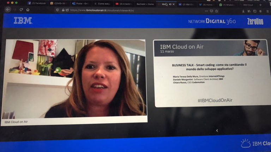Go back with the browser back arrow
271x152 pixels.
[x=8, y=9]
